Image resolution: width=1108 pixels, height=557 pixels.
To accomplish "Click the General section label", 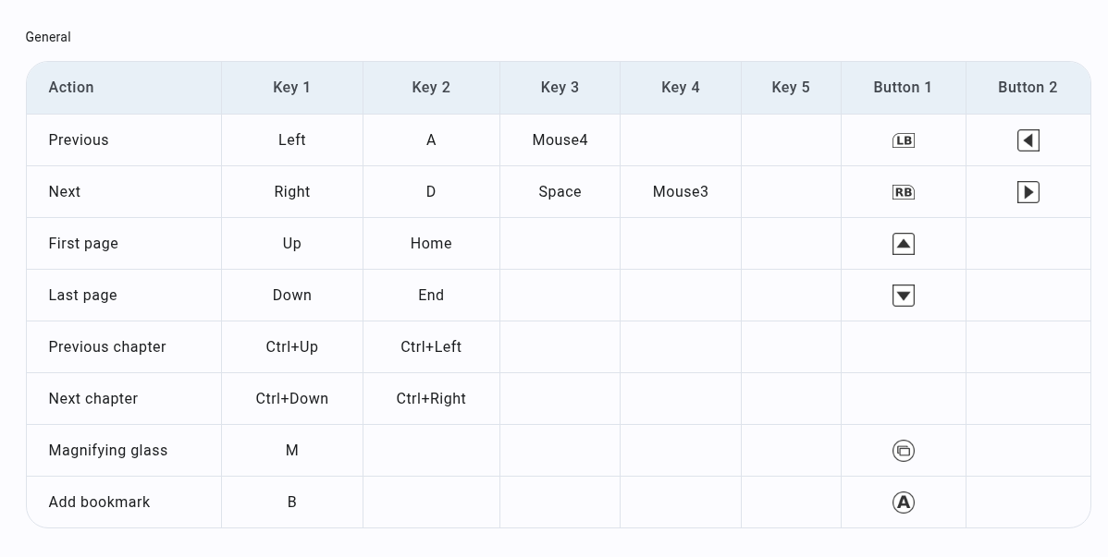I will [48, 37].
